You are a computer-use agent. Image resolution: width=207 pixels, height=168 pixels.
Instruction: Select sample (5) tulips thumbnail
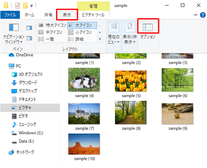pyautogui.click(x=131, y=81)
